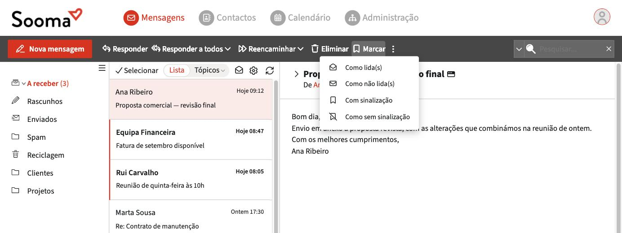Expand message header details chevron
Viewport: 622px width, 233px height.
point(296,74)
